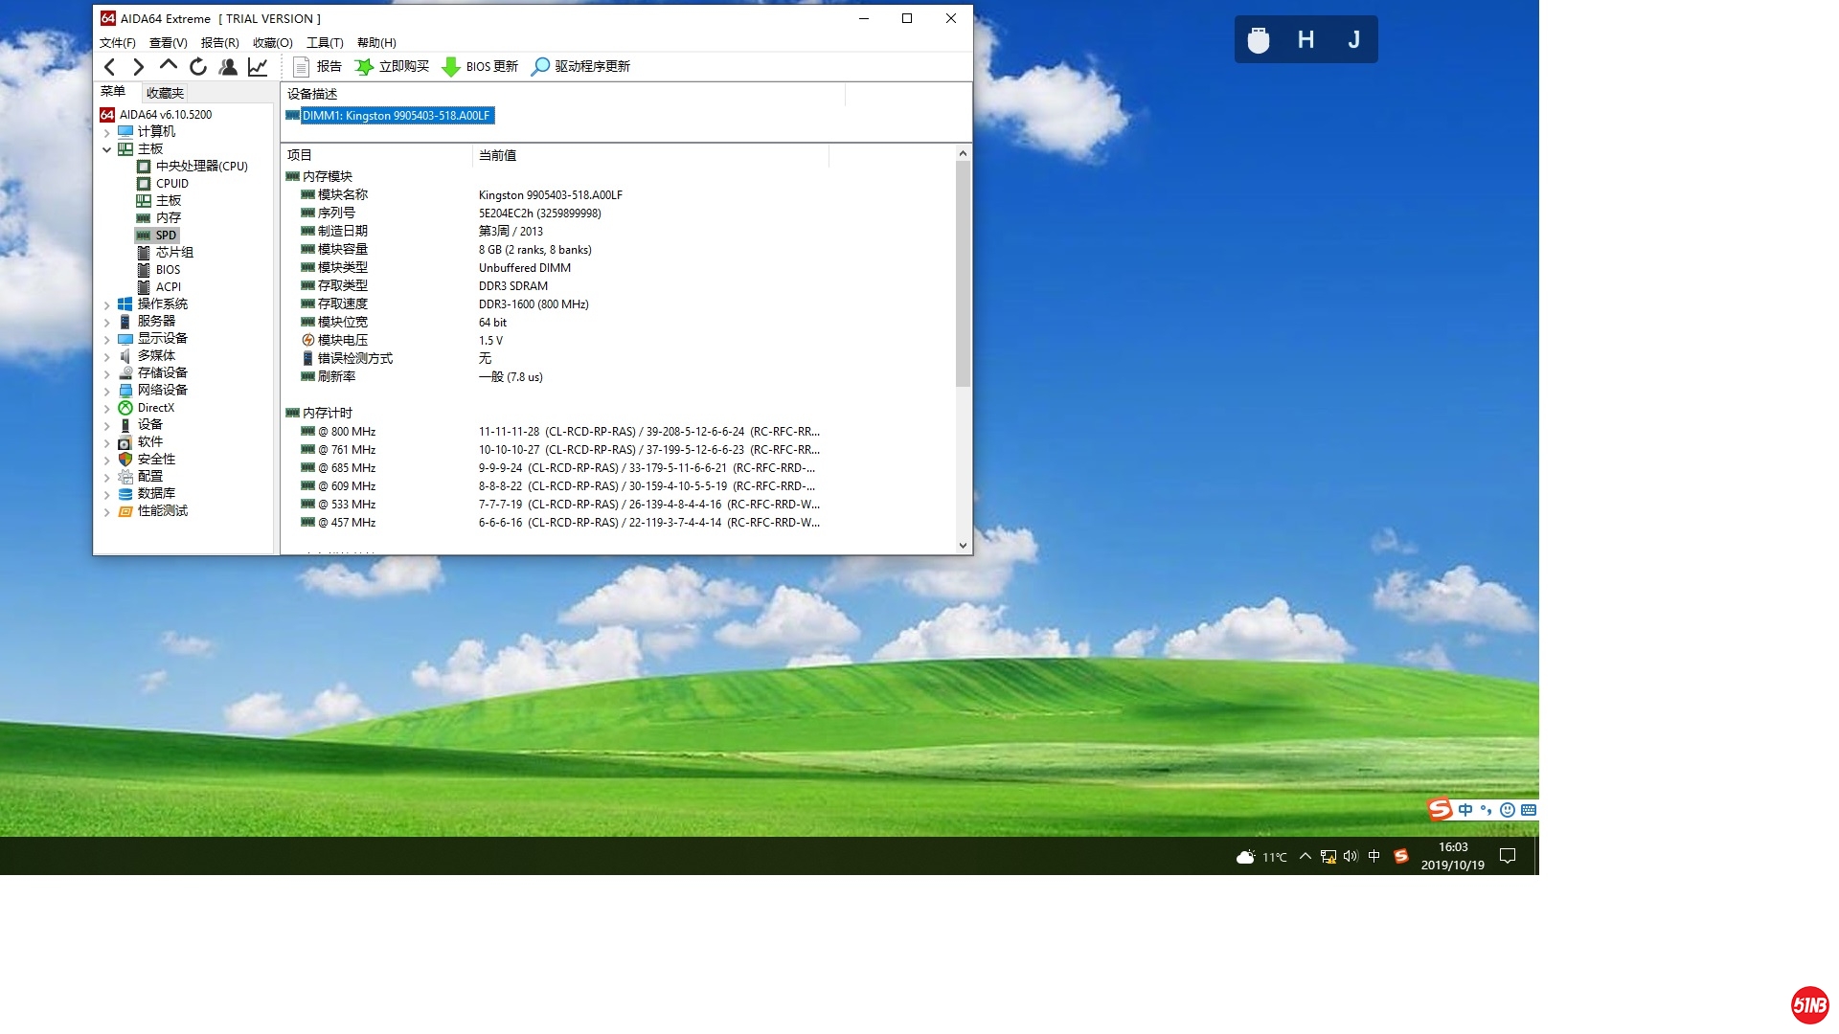
Task: Open the Report toolbar button
Action: [317, 66]
